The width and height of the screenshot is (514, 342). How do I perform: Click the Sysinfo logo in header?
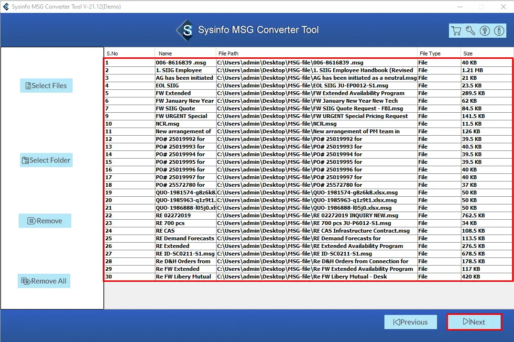tap(185, 30)
